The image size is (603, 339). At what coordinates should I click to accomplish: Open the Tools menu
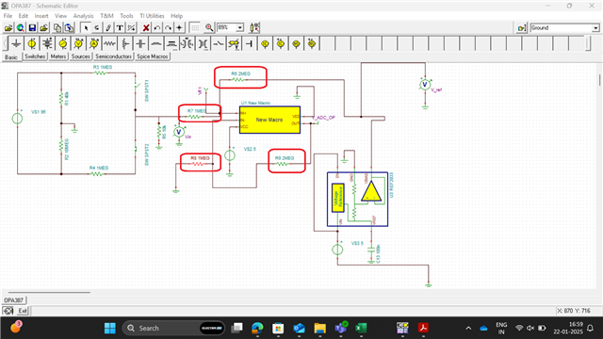coord(126,16)
